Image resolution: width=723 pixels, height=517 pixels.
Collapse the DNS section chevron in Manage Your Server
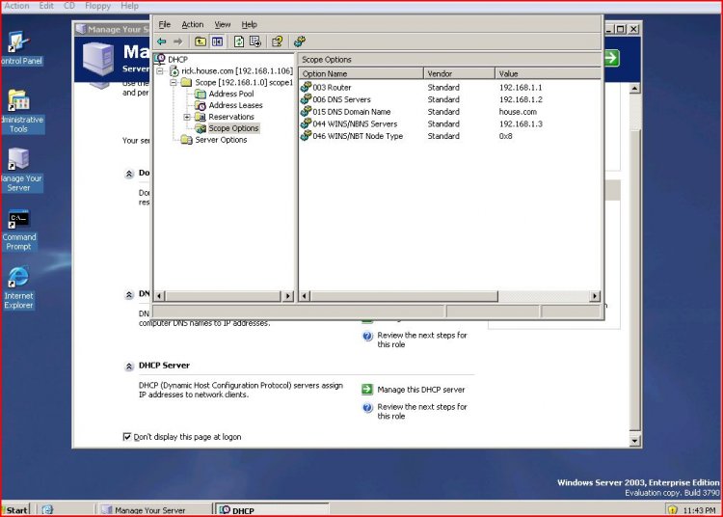(x=129, y=295)
